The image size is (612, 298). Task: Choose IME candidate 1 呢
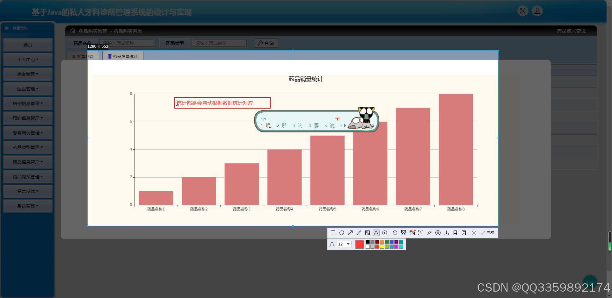[266, 126]
